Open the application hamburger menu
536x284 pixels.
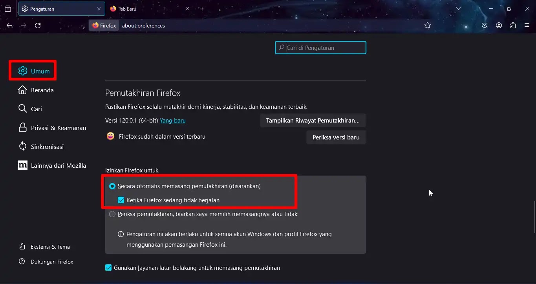(527, 26)
